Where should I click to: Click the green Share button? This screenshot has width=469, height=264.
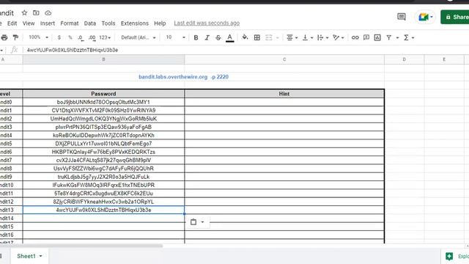[x=454, y=17]
